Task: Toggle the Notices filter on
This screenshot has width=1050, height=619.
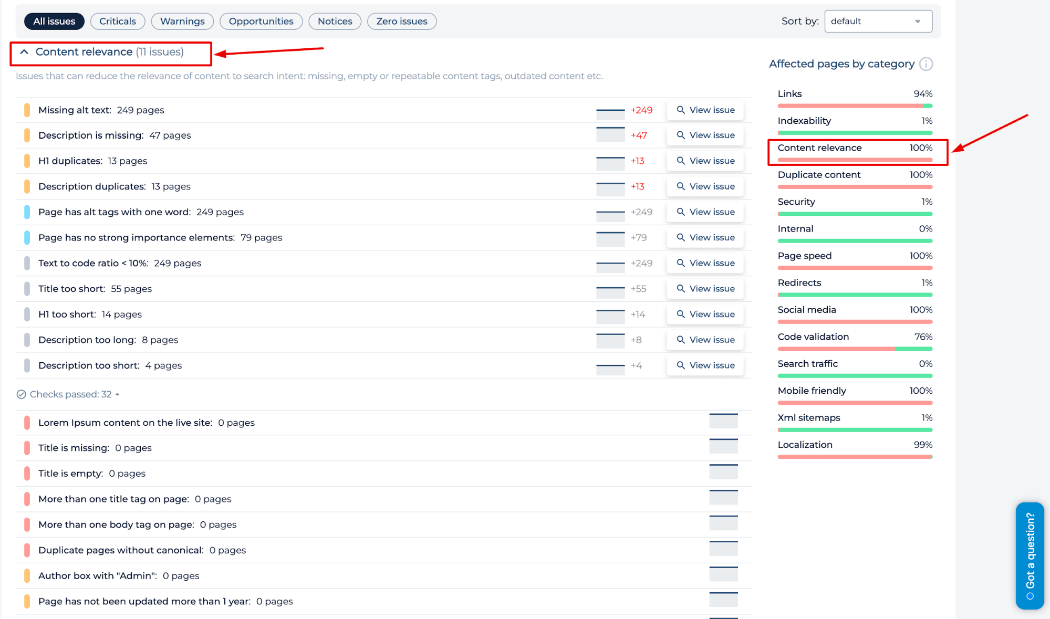Action: tap(332, 20)
